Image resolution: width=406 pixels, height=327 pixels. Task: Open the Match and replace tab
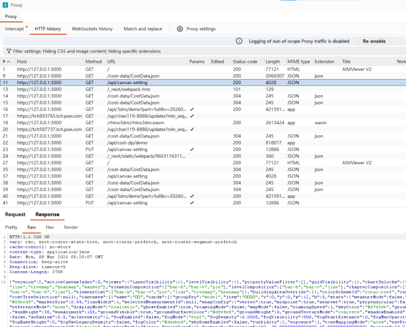tap(143, 29)
